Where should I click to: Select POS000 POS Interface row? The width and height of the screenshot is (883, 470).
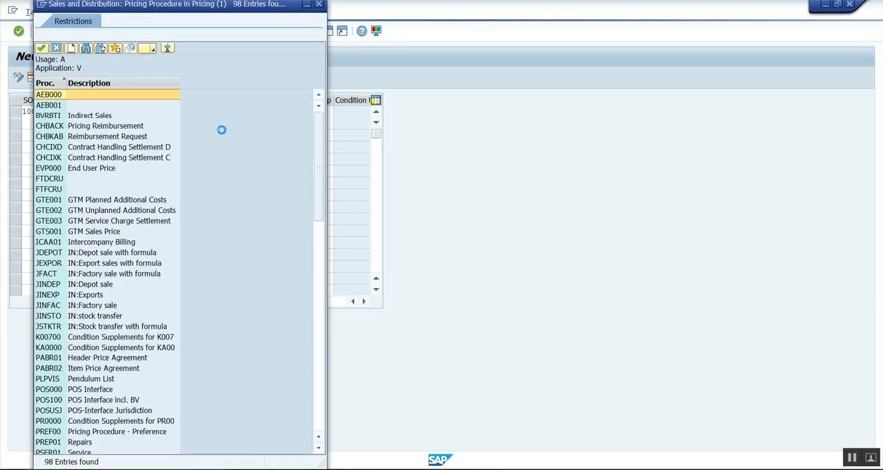[108, 389]
